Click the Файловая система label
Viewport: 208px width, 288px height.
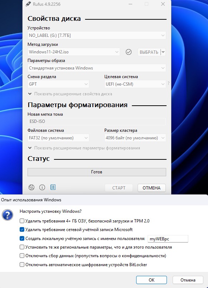pos(46,130)
